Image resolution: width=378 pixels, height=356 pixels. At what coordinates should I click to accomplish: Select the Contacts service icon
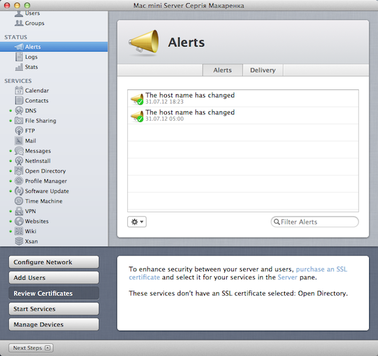[x=19, y=101]
